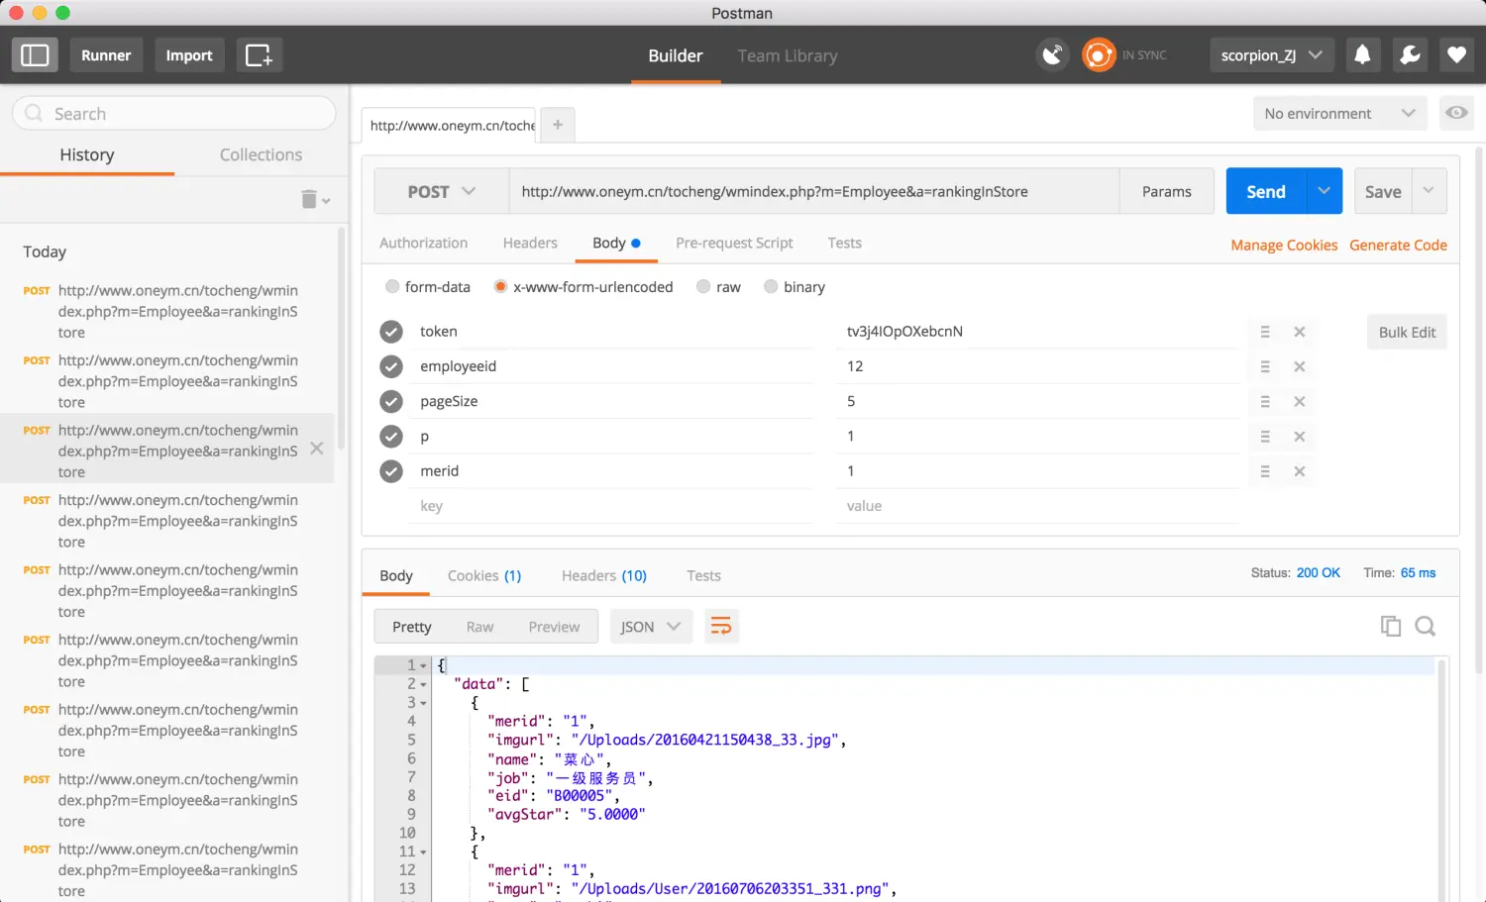Click the reorder handle of employeeid row
The width and height of the screenshot is (1486, 902).
tap(1265, 366)
